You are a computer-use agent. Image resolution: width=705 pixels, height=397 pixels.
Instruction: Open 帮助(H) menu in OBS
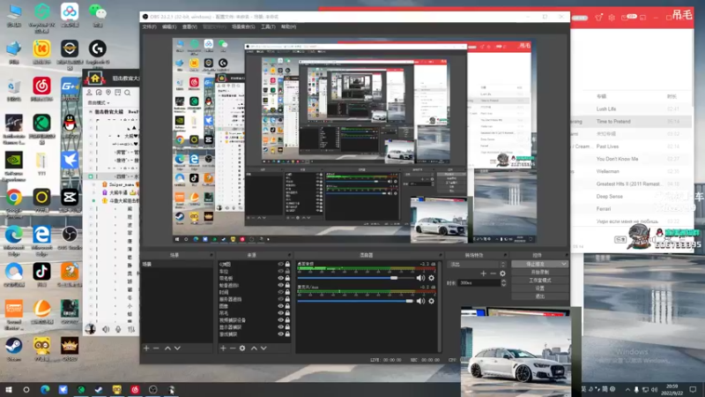[289, 27]
